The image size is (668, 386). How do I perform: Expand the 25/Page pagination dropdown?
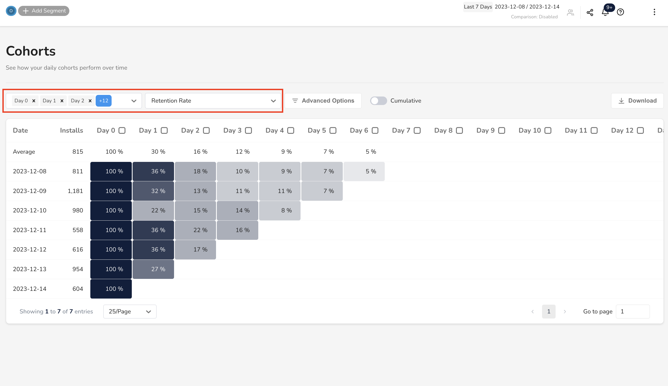coord(129,312)
